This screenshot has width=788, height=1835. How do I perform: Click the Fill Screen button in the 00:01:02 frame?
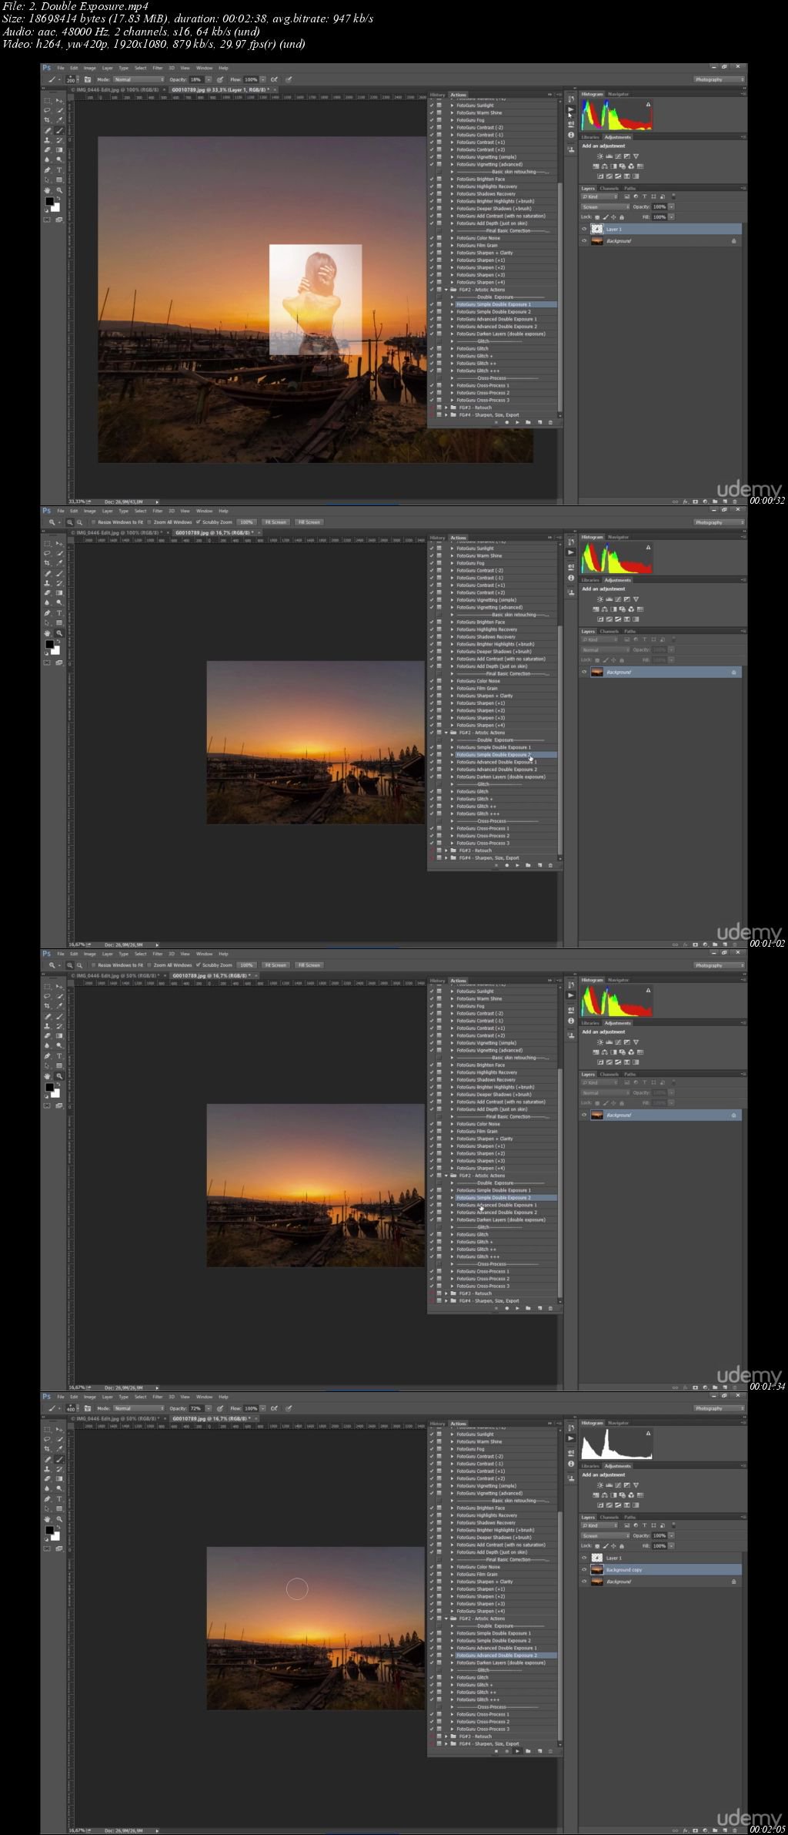coord(309,522)
